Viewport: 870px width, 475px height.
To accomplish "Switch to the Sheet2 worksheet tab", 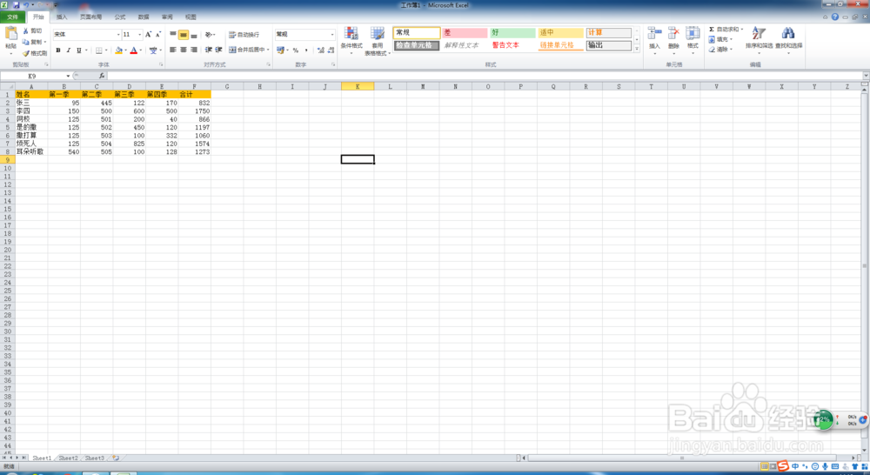I will pos(68,458).
